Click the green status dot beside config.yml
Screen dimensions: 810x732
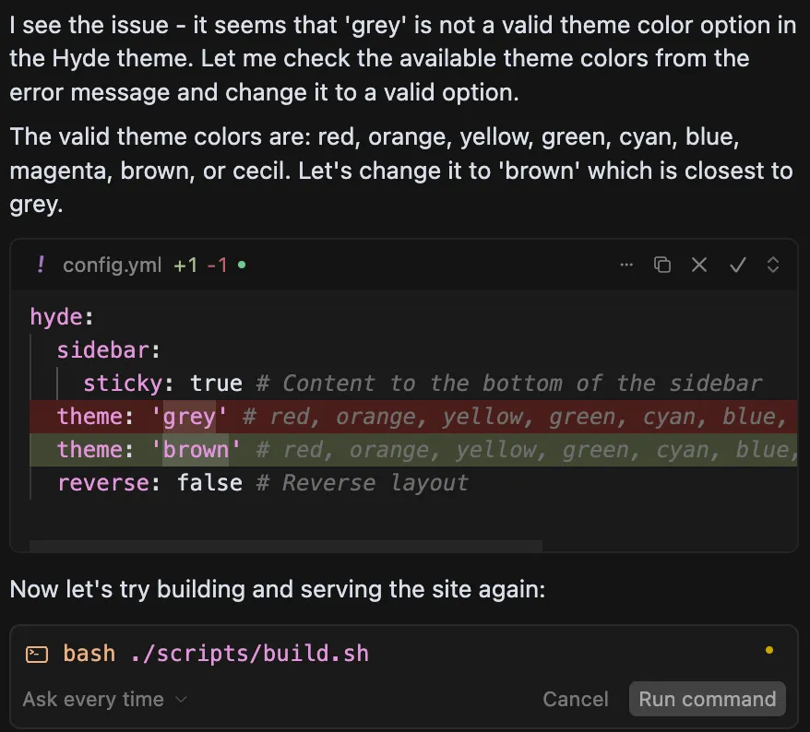coord(242,266)
